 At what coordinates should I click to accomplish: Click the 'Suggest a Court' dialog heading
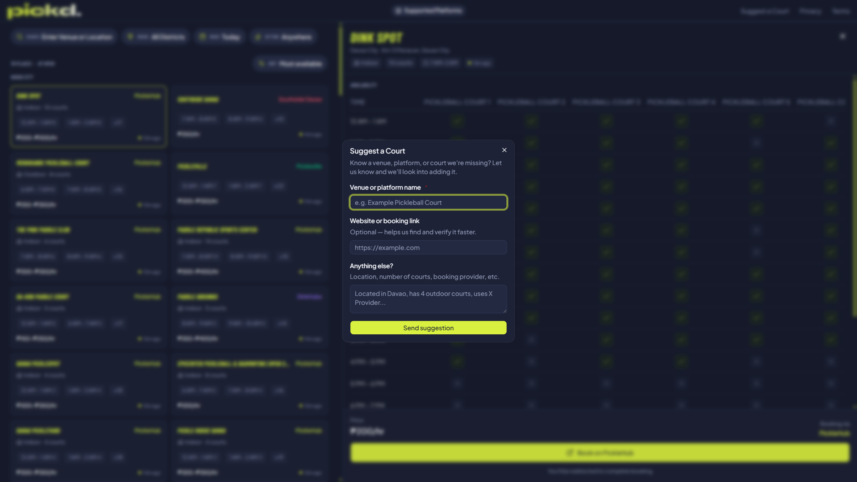click(x=377, y=151)
